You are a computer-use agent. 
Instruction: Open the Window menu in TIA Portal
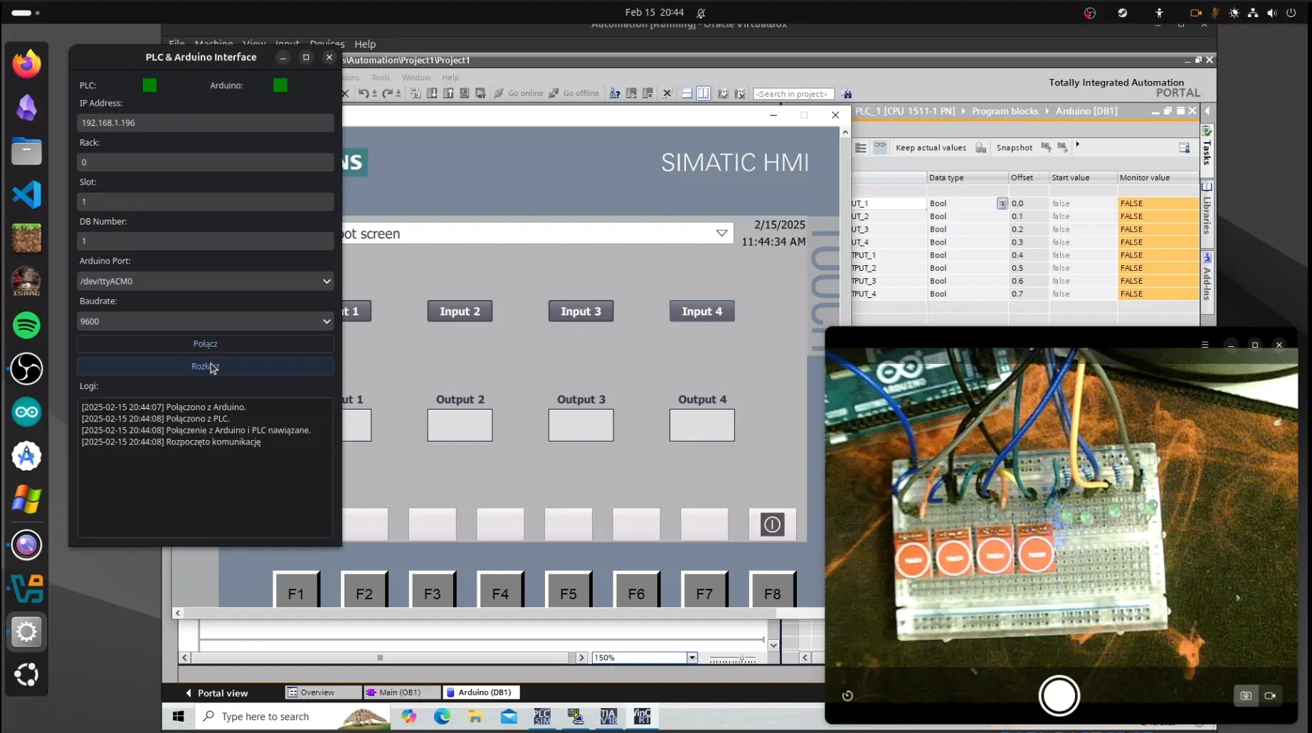416,77
